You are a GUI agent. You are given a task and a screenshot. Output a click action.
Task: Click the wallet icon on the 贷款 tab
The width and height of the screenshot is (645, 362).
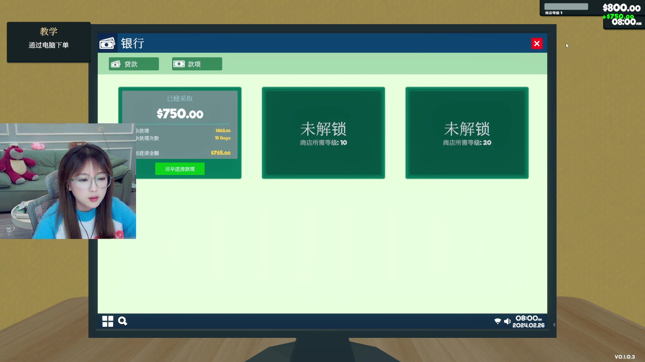(116, 64)
